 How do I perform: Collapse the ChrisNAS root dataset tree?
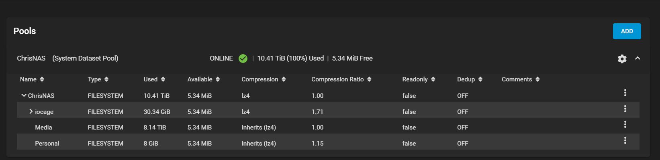(x=24, y=95)
